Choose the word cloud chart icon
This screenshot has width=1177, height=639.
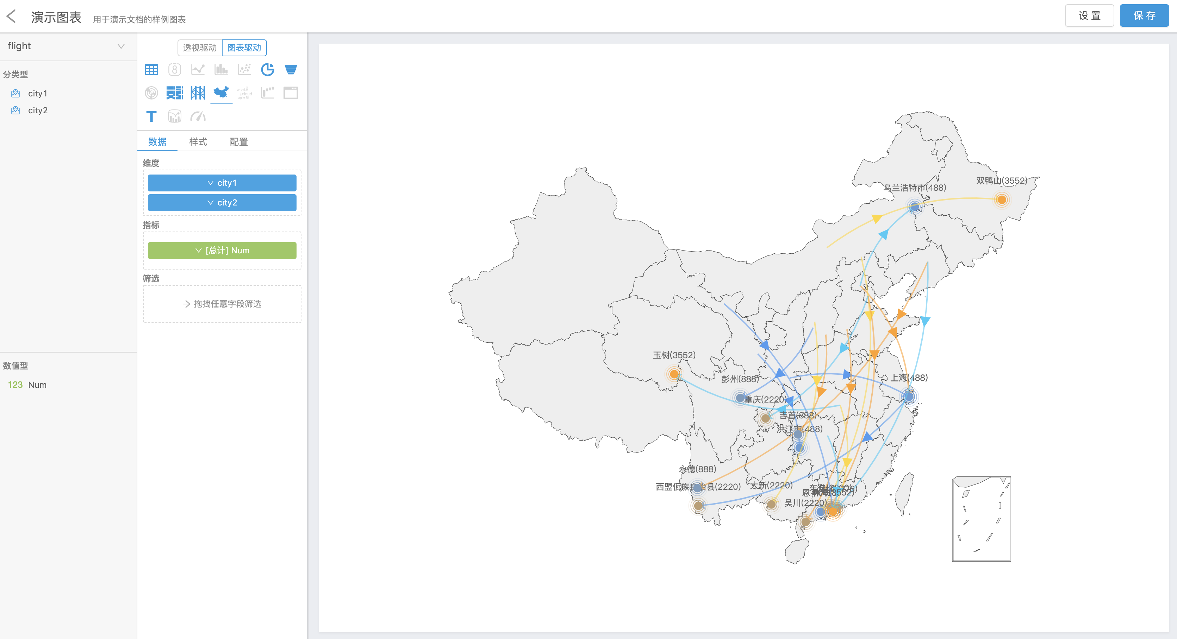coord(244,93)
